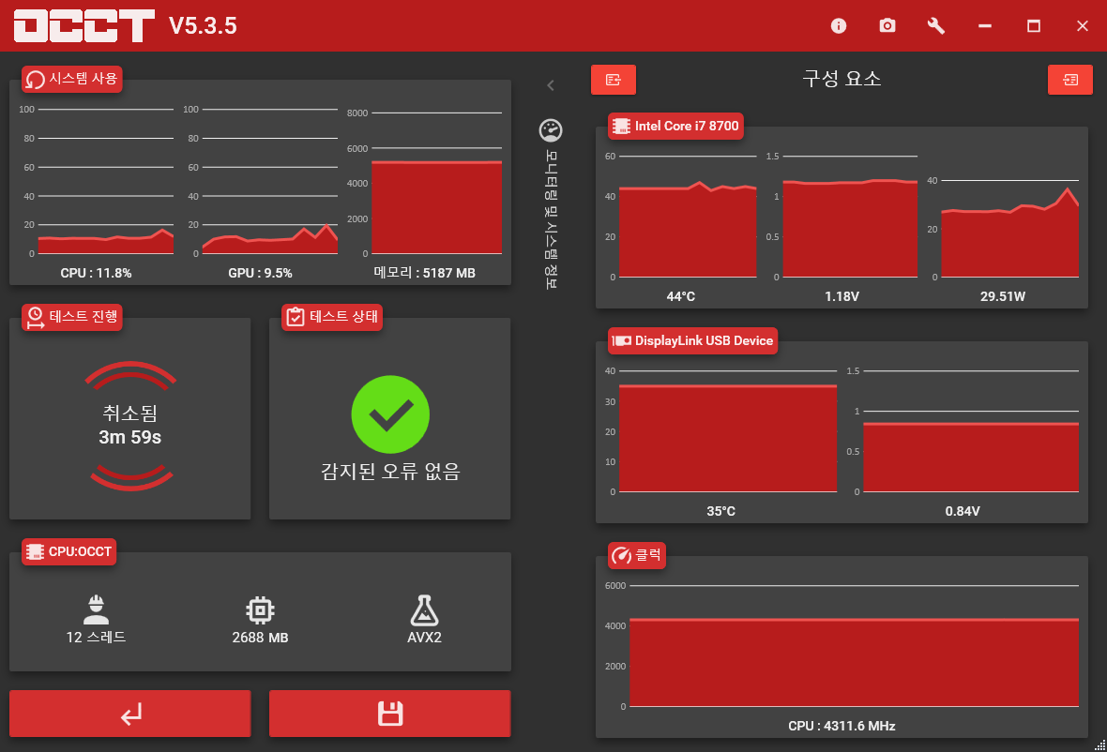Image resolution: width=1107 pixels, height=752 pixels.
Task: Collapse the left panel with chevron arrow
Action: [551, 85]
